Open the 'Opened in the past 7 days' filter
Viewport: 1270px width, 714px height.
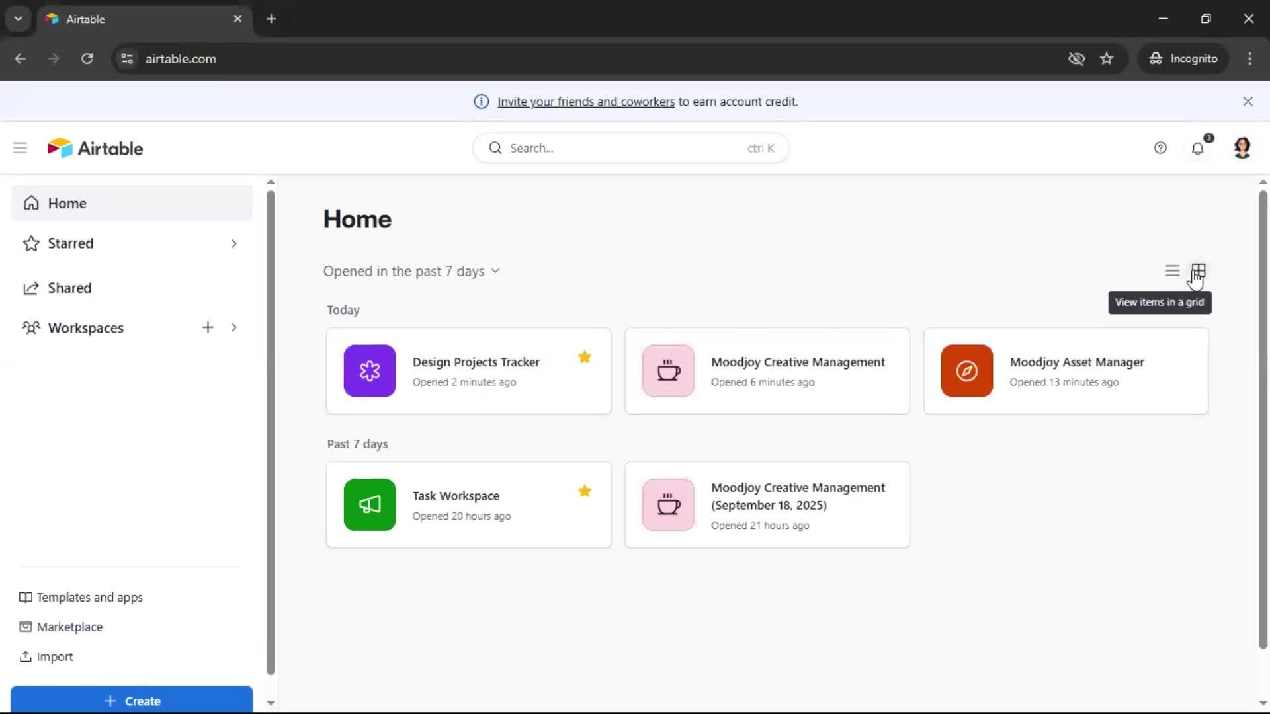tap(411, 271)
